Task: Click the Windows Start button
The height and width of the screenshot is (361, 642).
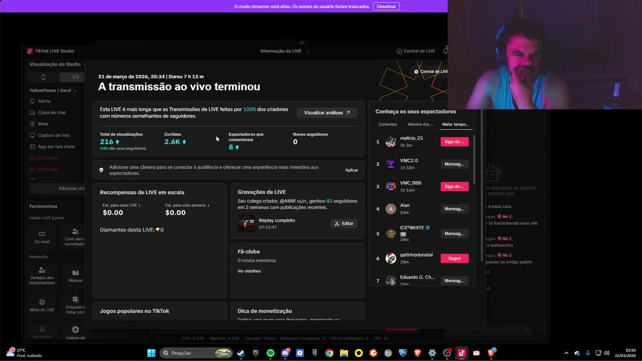Action: (x=151, y=353)
